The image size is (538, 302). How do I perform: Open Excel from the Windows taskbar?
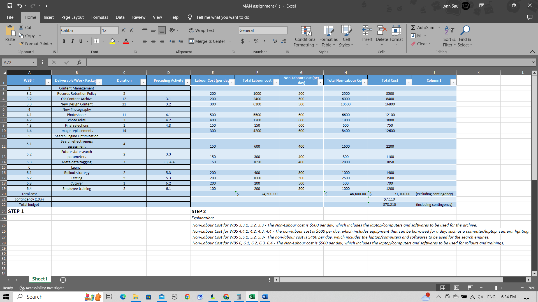[252, 297]
